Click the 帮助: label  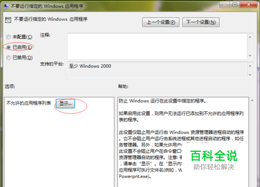(x=123, y=87)
